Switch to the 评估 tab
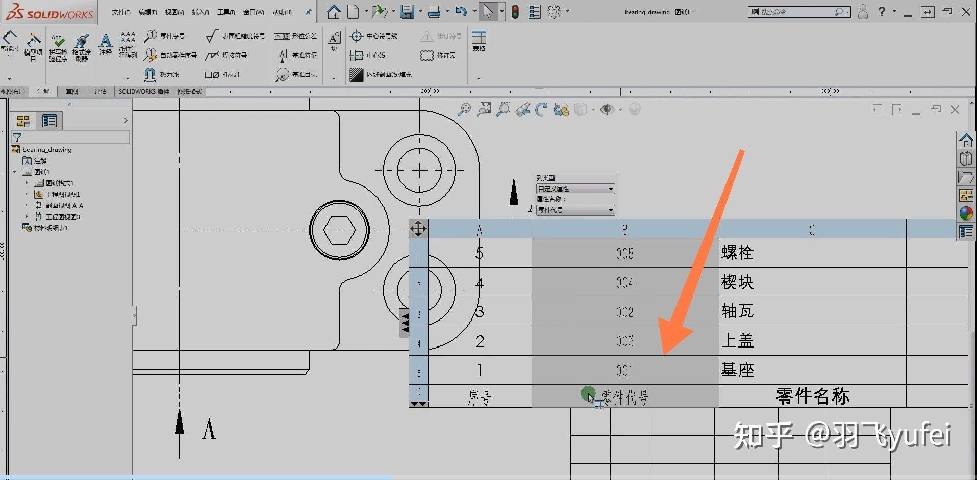 (x=101, y=91)
